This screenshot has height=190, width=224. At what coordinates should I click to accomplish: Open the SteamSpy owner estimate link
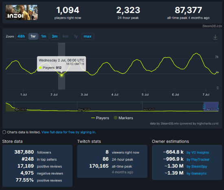[x=197, y=166]
